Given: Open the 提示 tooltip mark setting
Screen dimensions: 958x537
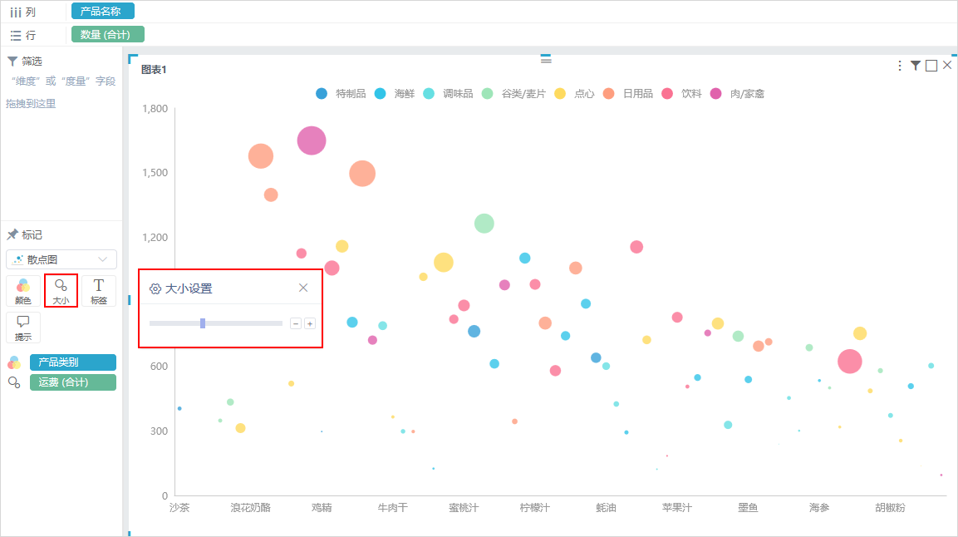Looking at the screenshot, I should (x=23, y=328).
